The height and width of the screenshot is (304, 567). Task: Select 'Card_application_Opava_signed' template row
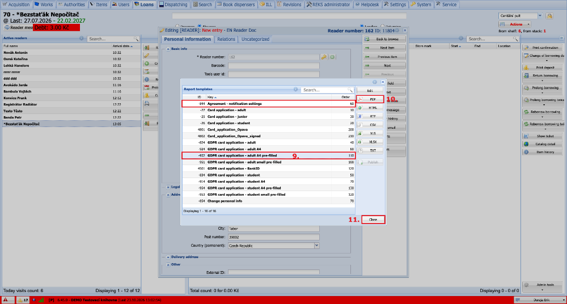pyautogui.click(x=268, y=136)
